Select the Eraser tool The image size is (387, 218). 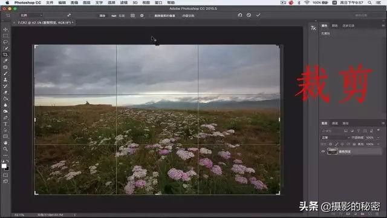pos(5,93)
